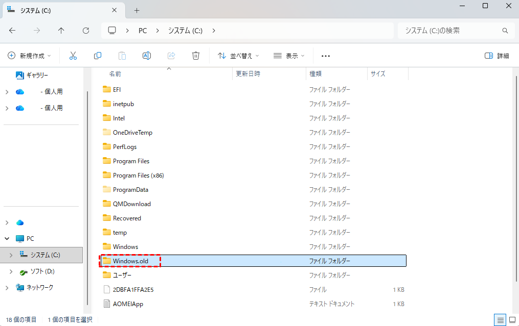Toggle the 詳細 details pane

click(497, 56)
